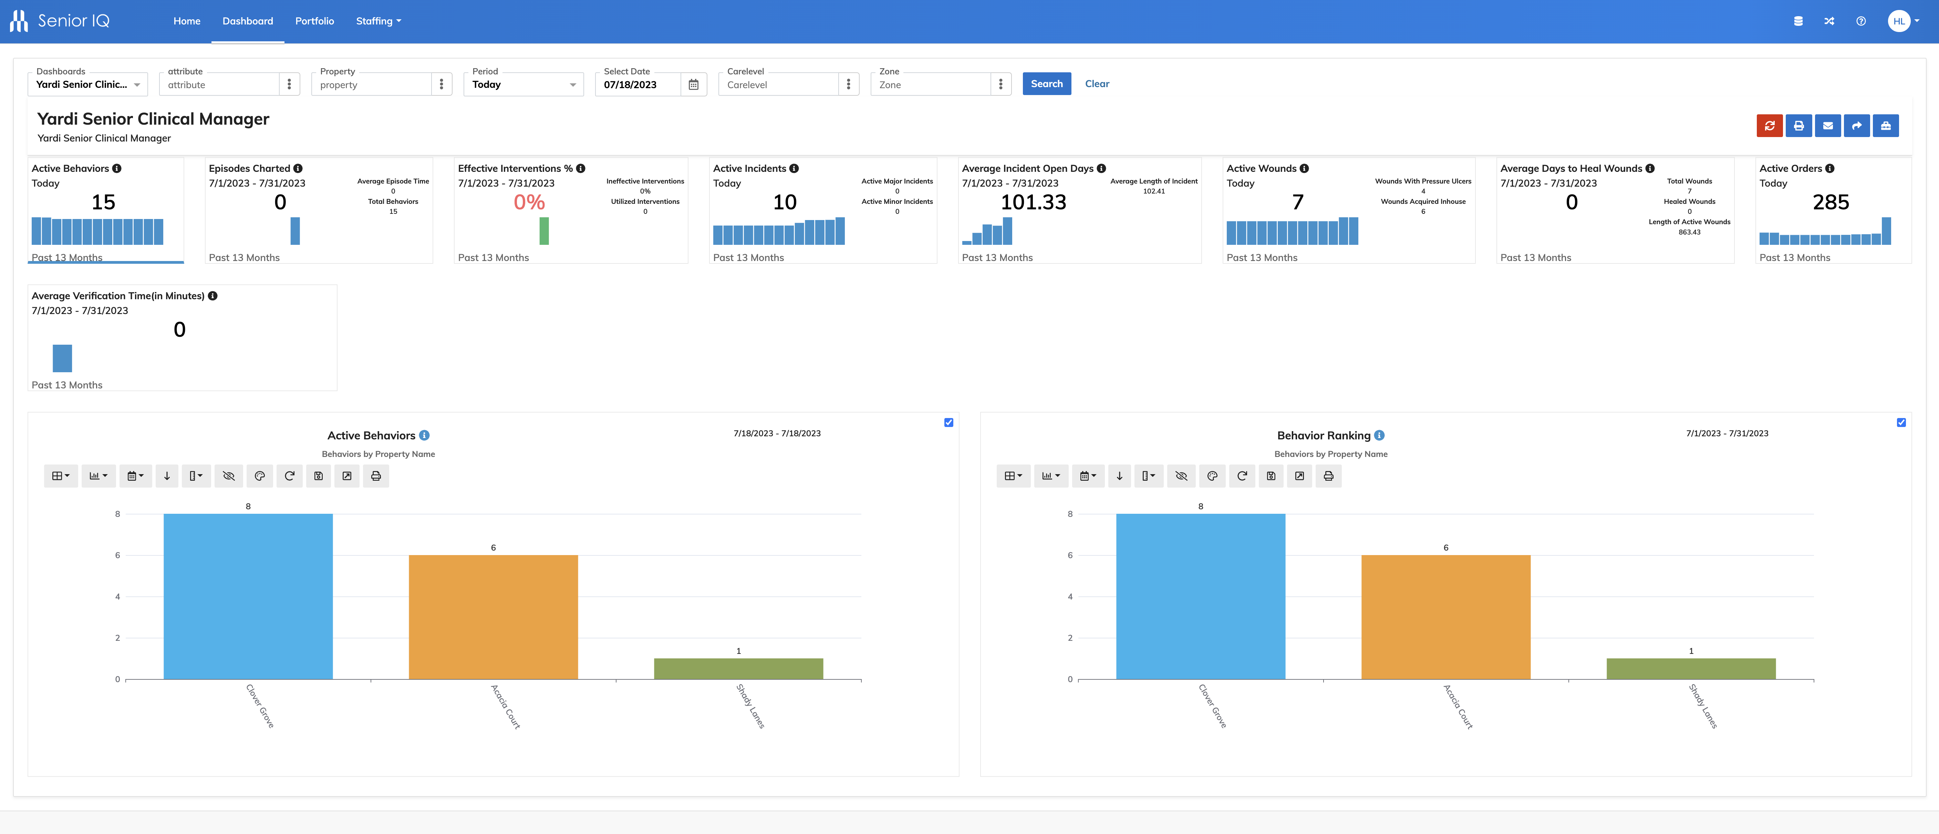Screen dimensions: 1939x834
Task: Open the help icon in the top bar
Action: coord(1861,21)
